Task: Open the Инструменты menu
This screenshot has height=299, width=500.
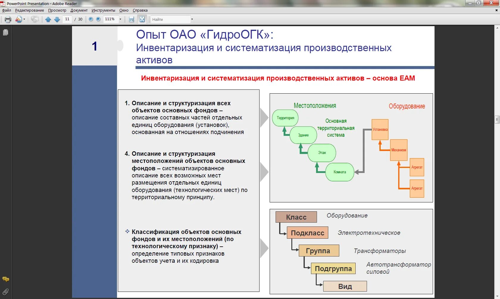Action: 103,10
